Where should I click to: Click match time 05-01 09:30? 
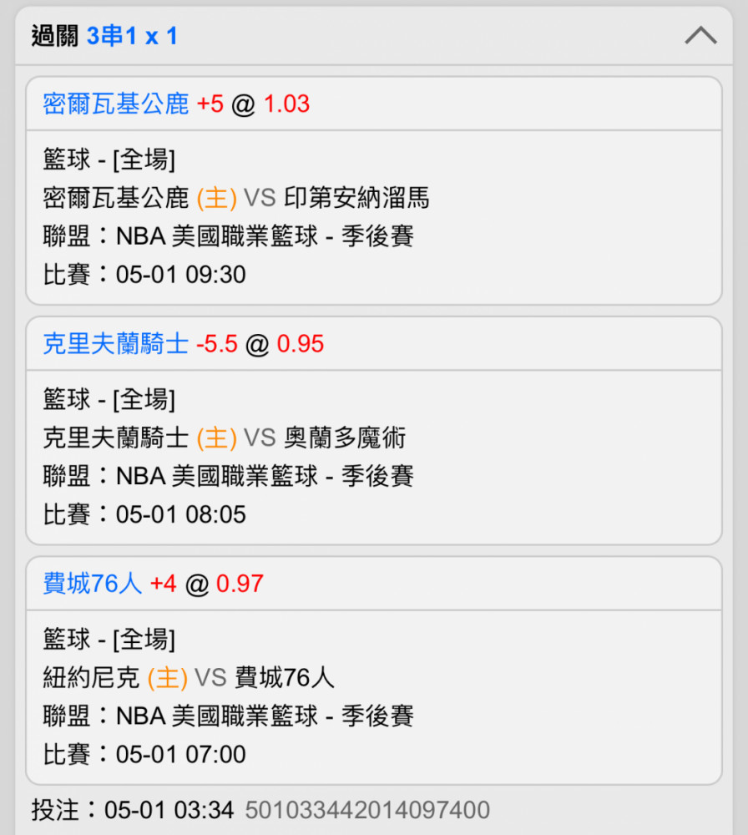181,275
